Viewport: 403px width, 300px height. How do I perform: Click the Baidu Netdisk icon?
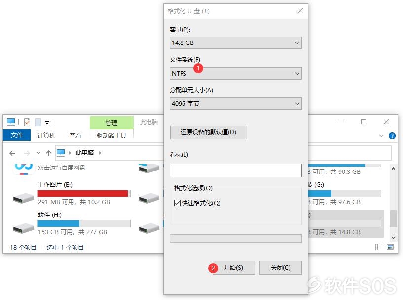23,169
